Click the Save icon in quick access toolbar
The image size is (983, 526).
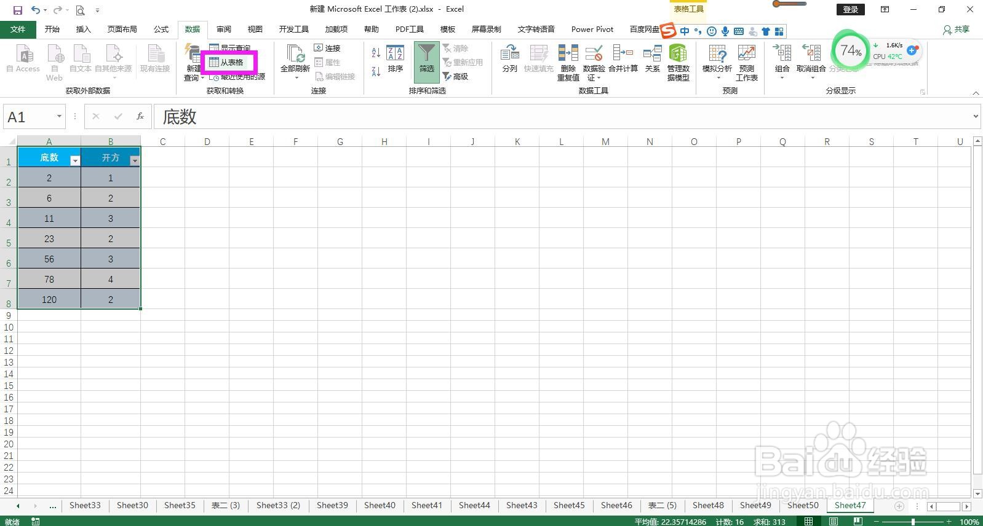click(x=17, y=10)
